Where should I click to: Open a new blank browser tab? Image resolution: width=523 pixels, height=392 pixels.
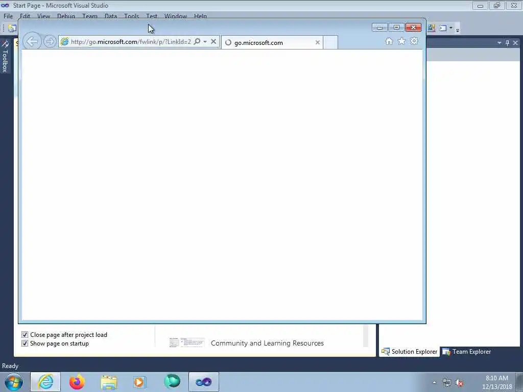pos(331,42)
